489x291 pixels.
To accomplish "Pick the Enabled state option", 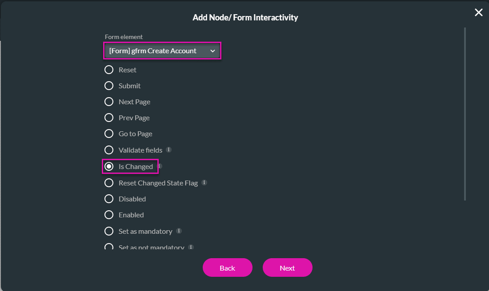I will point(109,215).
